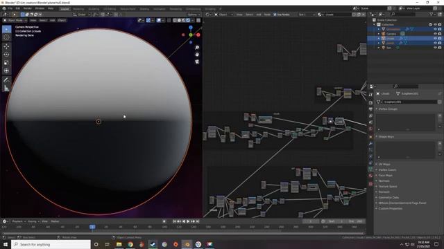Open the Tool properties tab icon
Screen dimensions: 444x249
click(370, 95)
